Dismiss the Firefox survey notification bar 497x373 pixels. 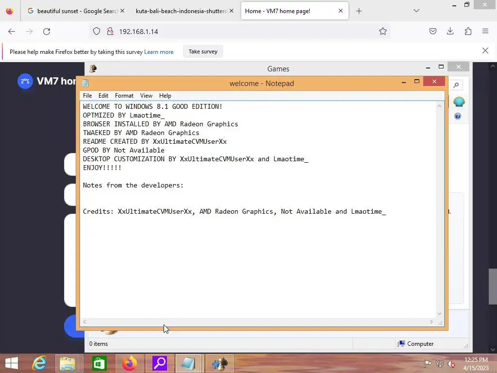[x=485, y=51]
